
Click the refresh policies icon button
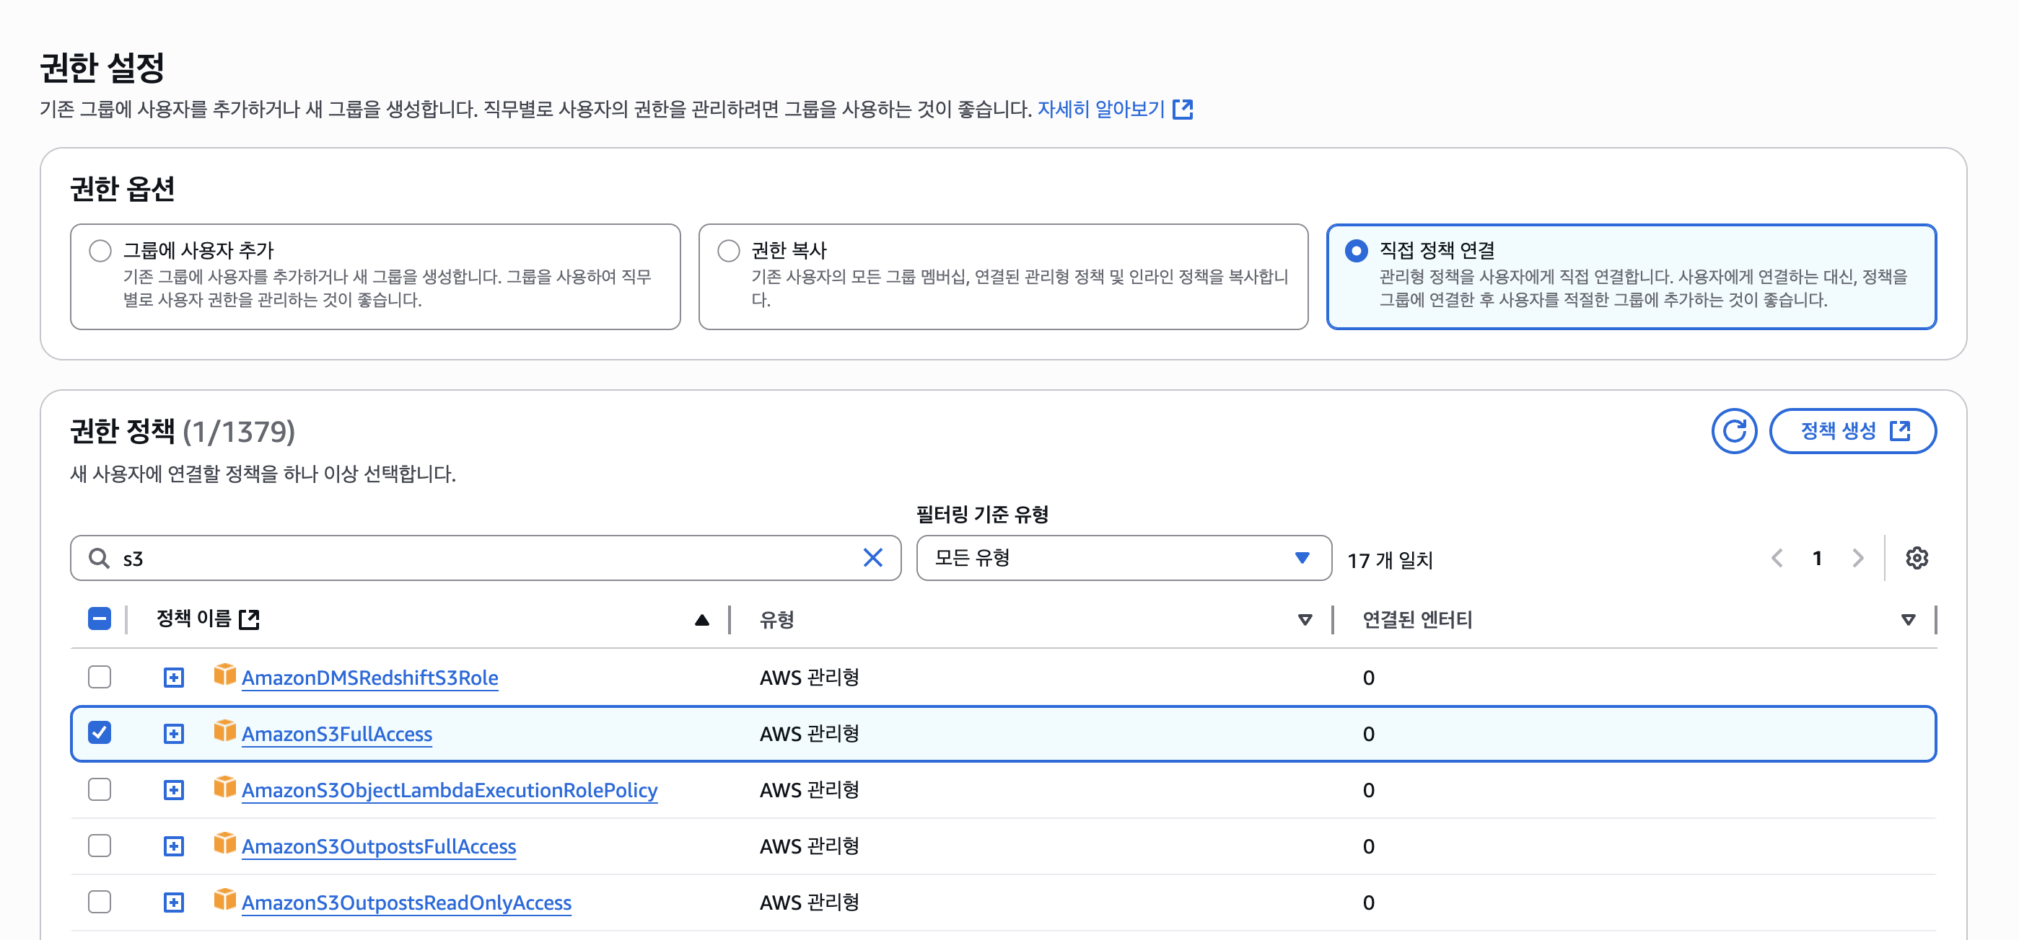(1733, 430)
